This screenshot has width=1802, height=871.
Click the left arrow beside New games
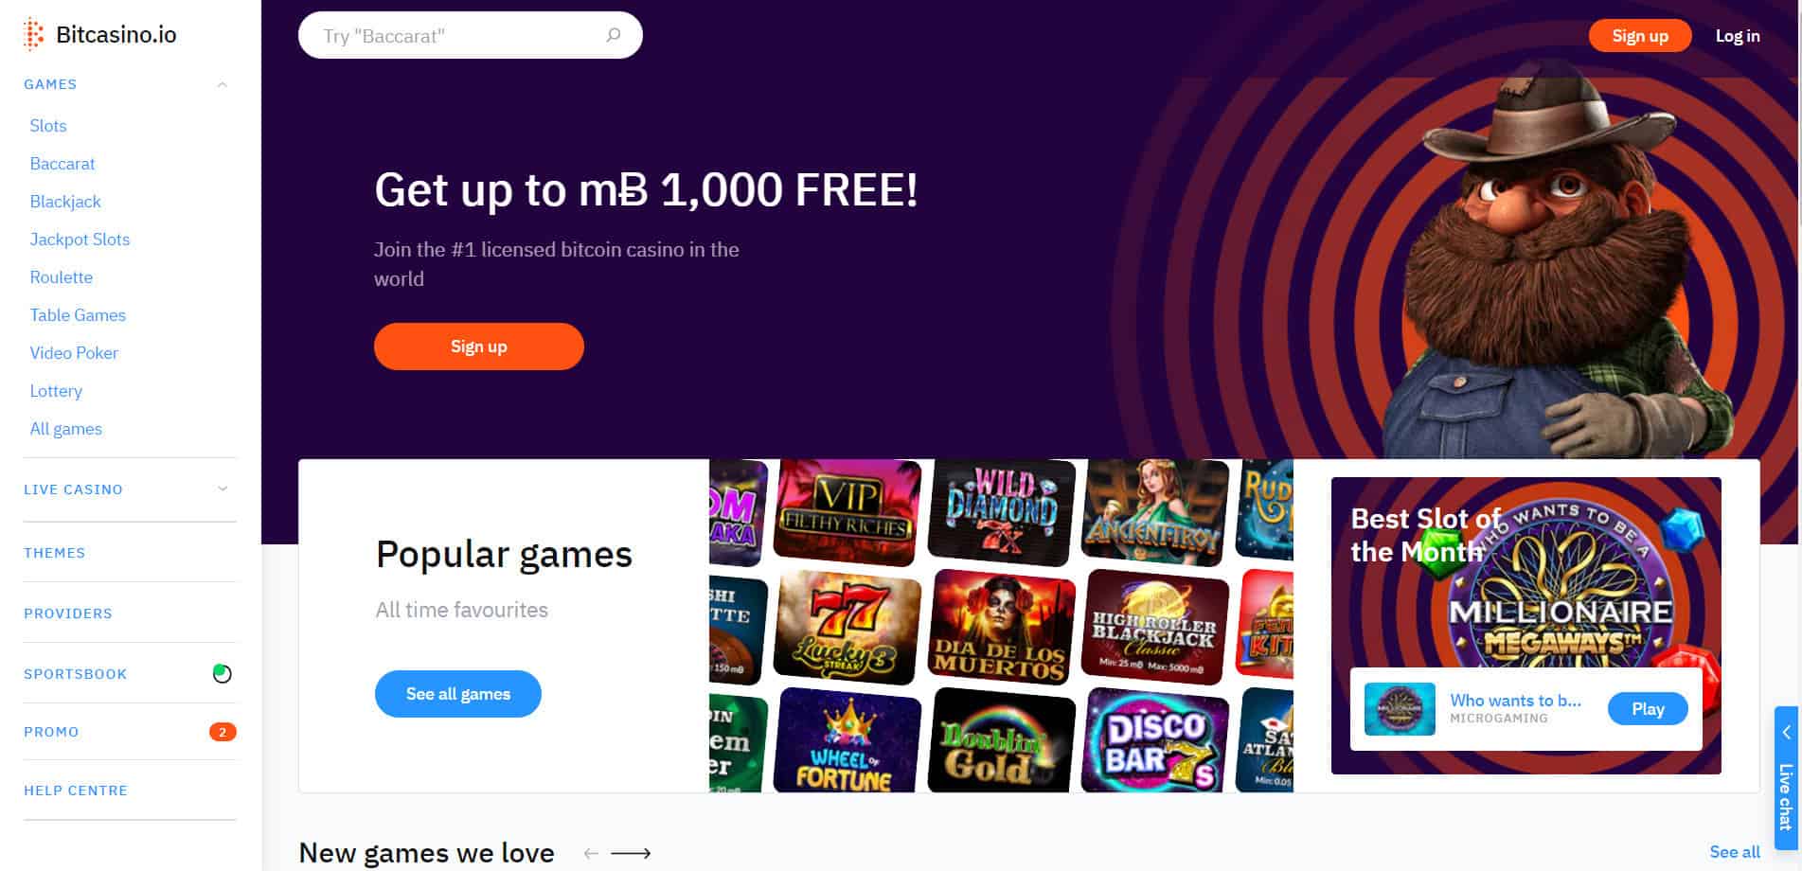[591, 853]
